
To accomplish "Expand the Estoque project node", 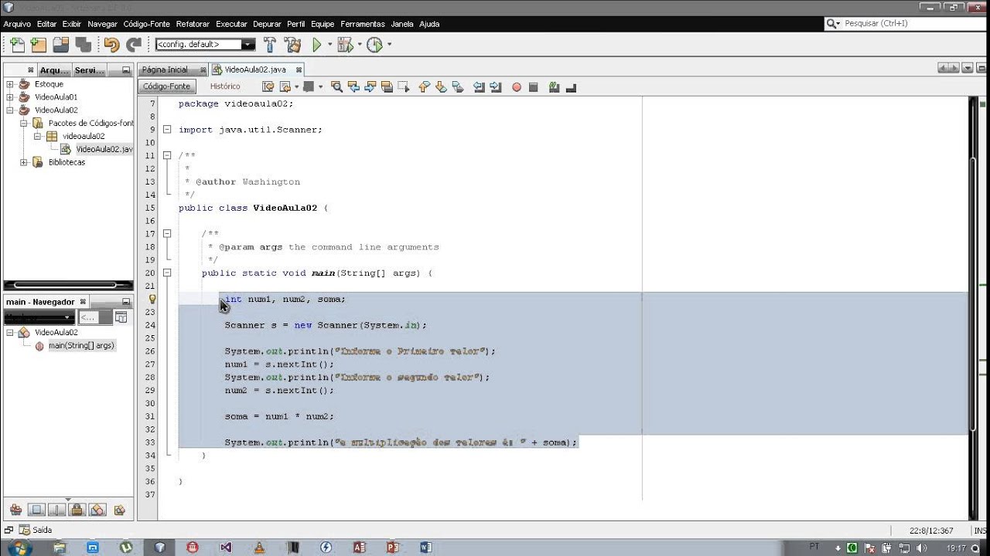I will coord(10,84).
